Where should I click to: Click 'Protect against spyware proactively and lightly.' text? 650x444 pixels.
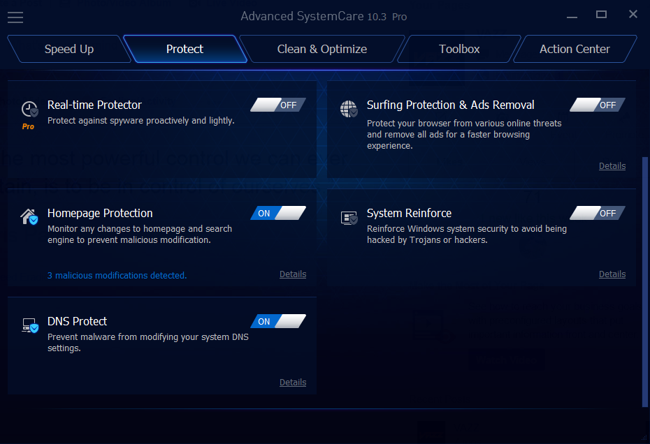coord(141,121)
